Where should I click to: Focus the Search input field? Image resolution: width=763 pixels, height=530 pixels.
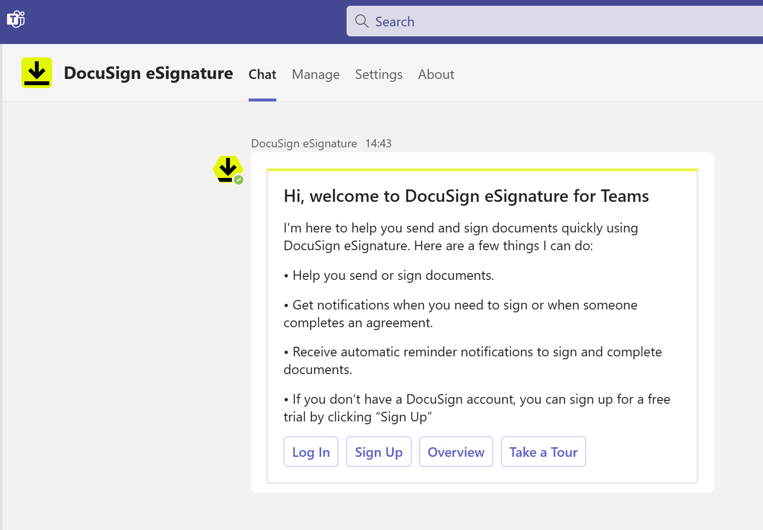point(555,21)
